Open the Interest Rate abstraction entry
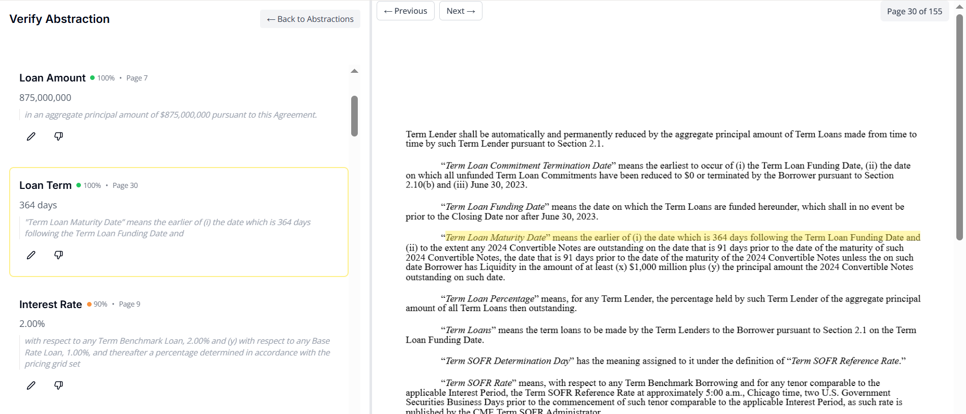This screenshot has height=414, width=966. pyautogui.click(x=50, y=305)
